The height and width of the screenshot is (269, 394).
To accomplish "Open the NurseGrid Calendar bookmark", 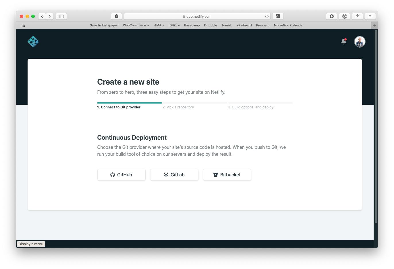I will (289, 25).
